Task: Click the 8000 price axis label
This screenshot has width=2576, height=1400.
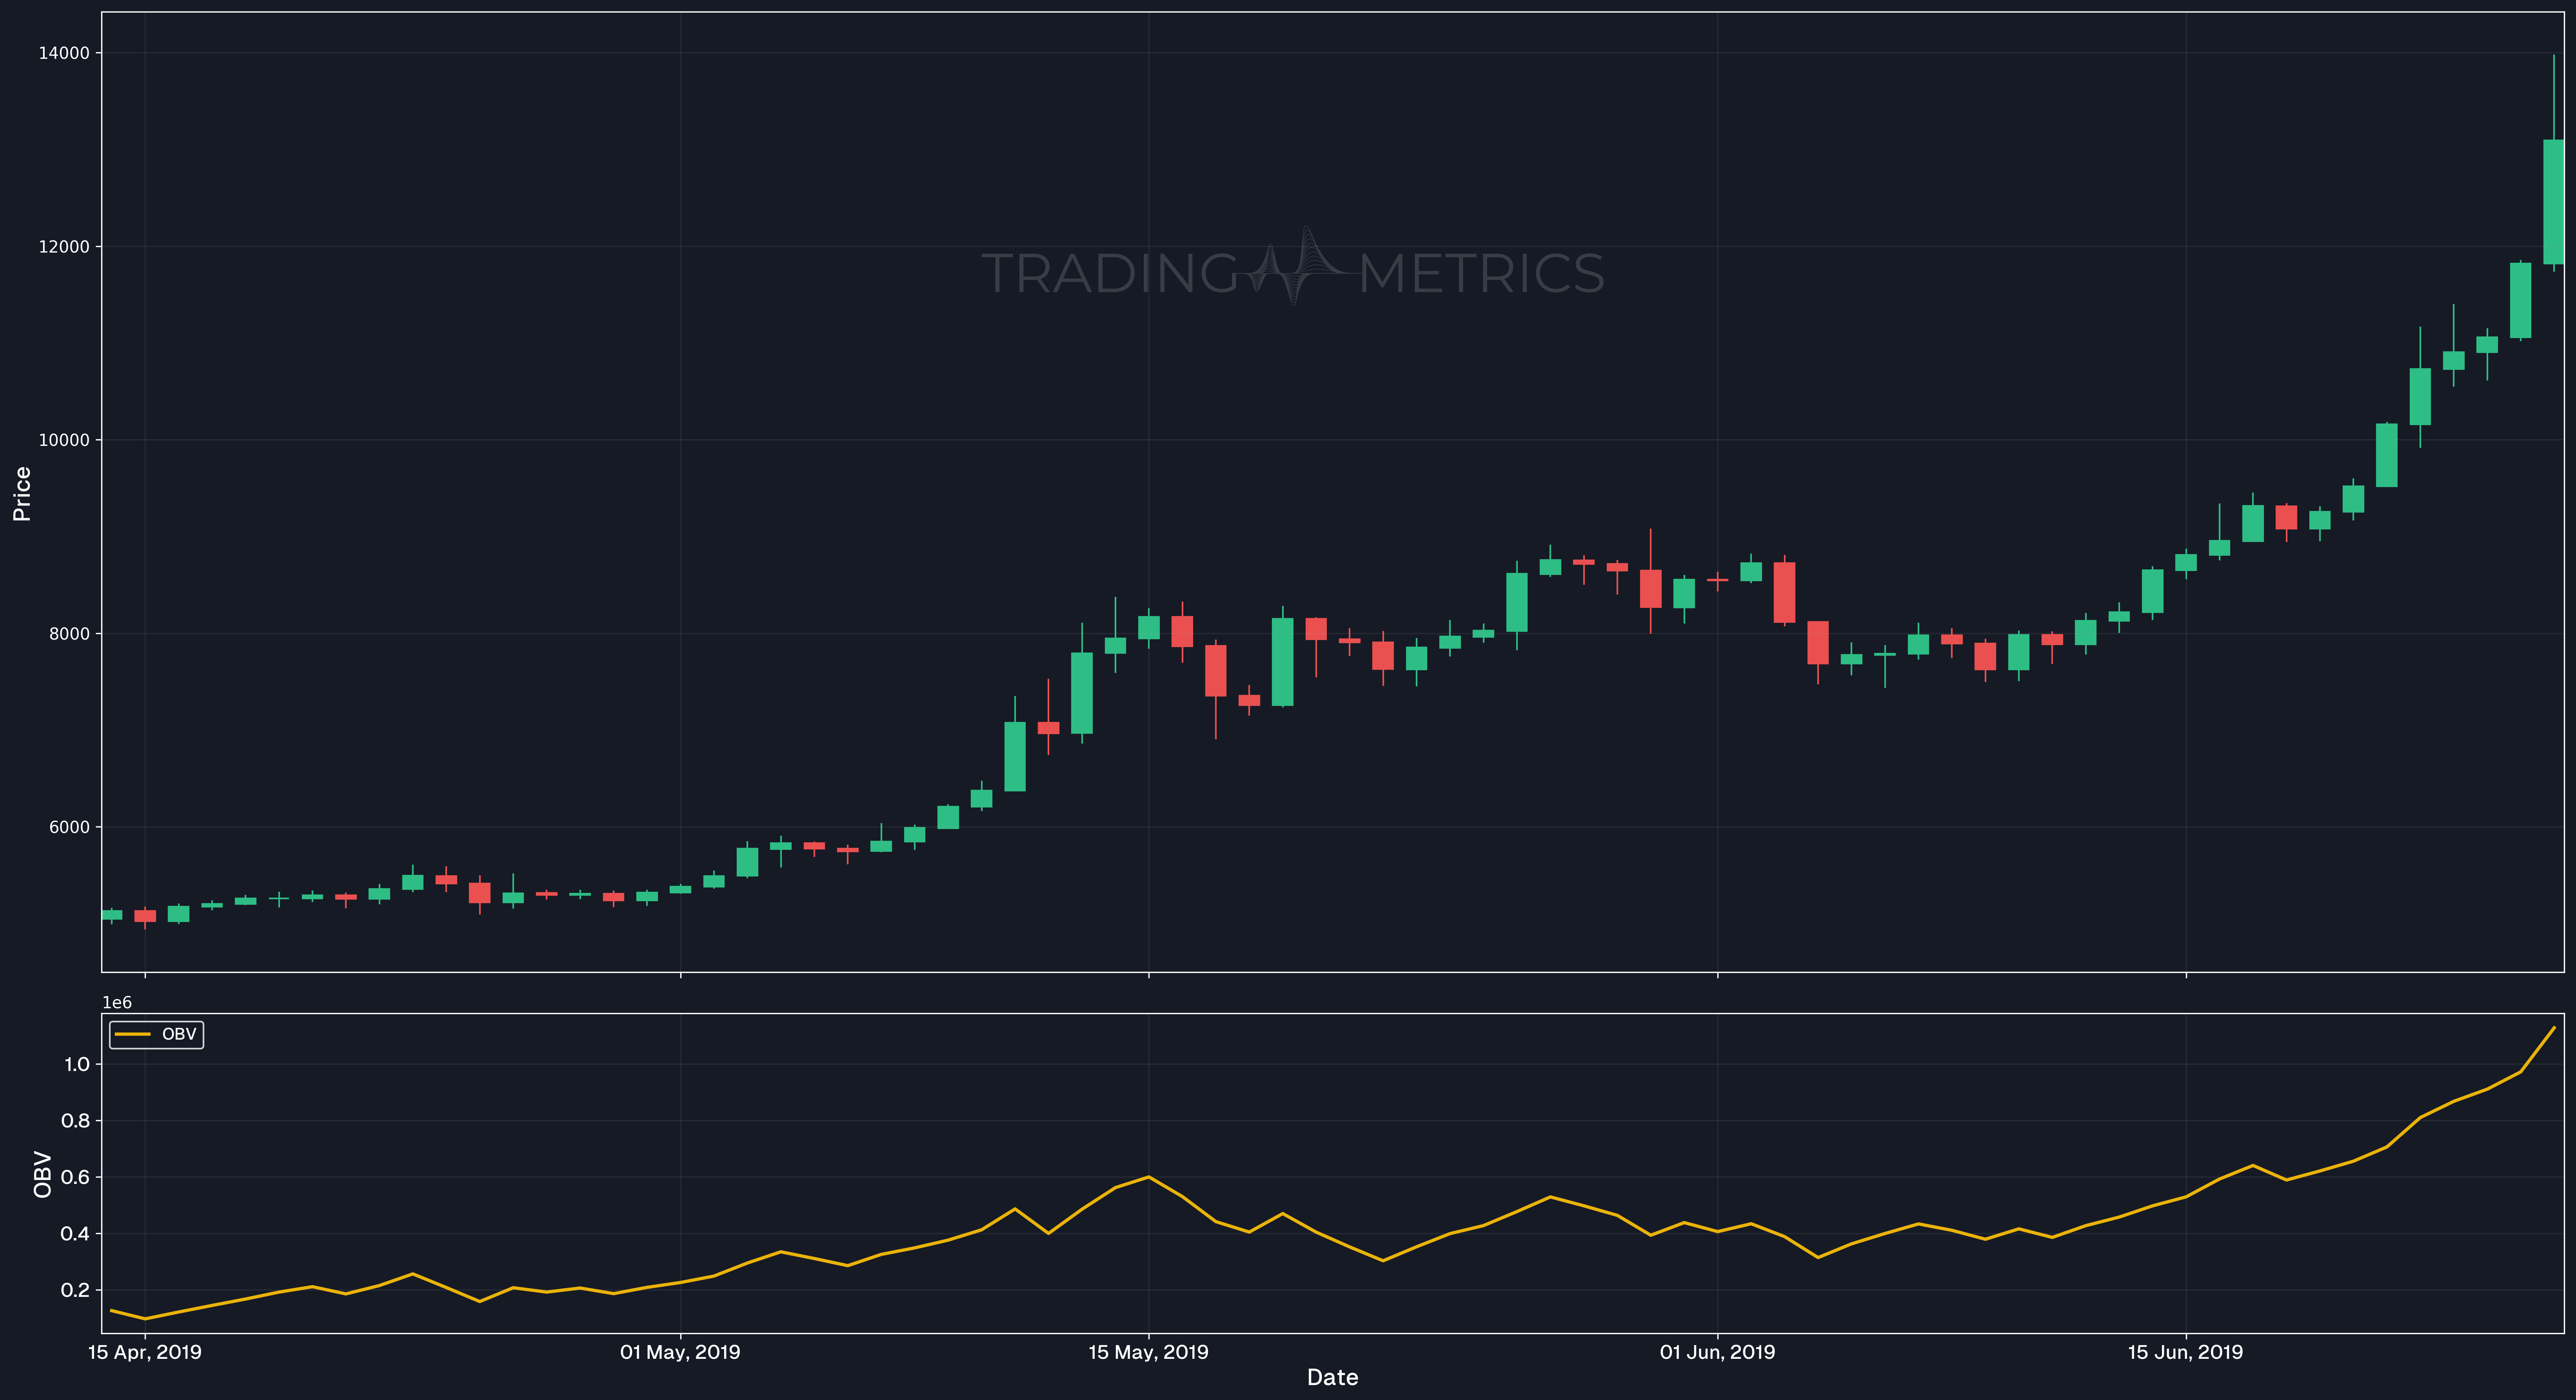Action: click(69, 634)
